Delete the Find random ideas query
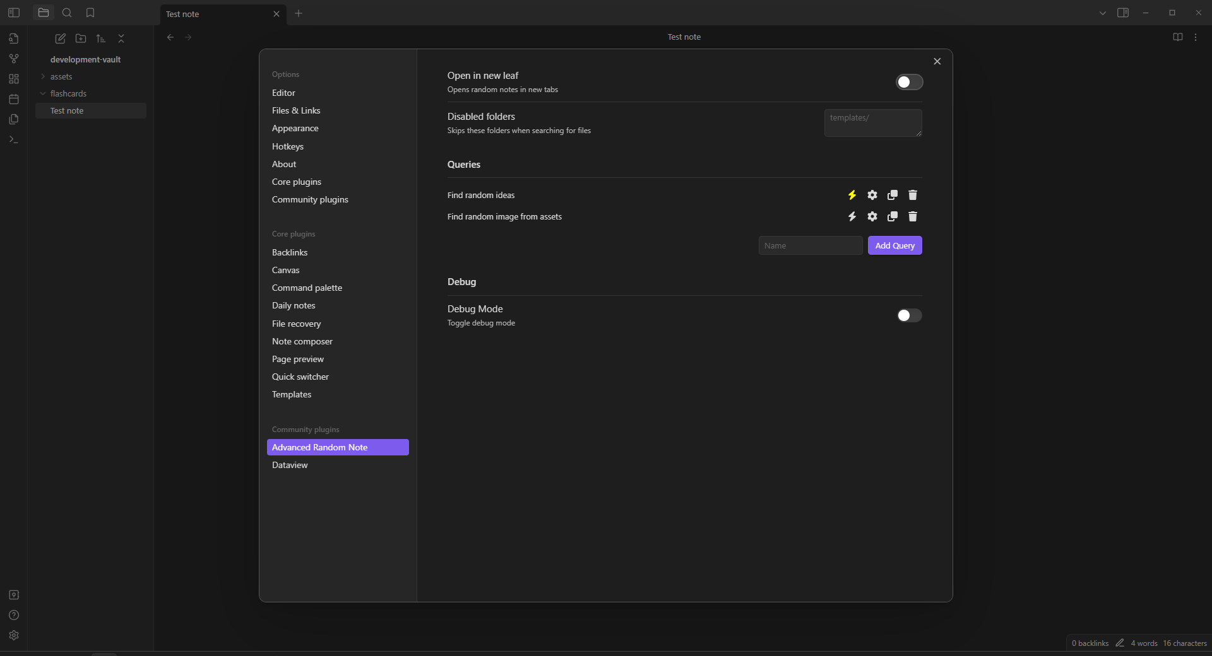Image resolution: width=1212 pixels, height=656 pixels. coord(913,195)
